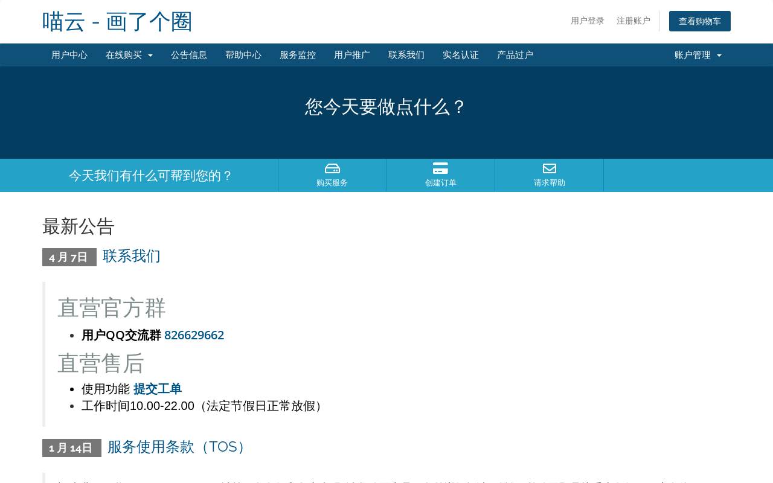Image resolution: width=773 pixels, height=483 pixels.
Task: Open the 服务监控 page
Action: (x=298, y=55)
